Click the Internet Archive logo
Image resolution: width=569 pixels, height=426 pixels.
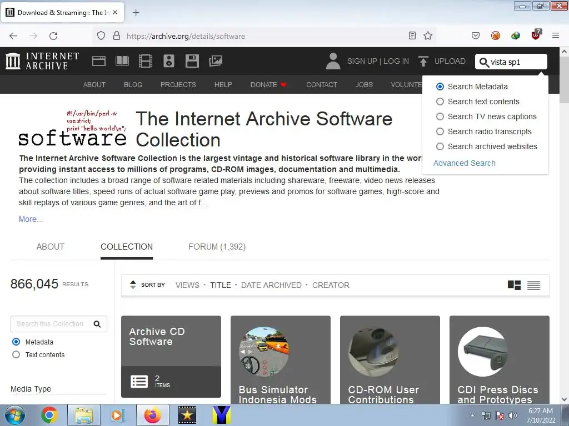(42, 61)
